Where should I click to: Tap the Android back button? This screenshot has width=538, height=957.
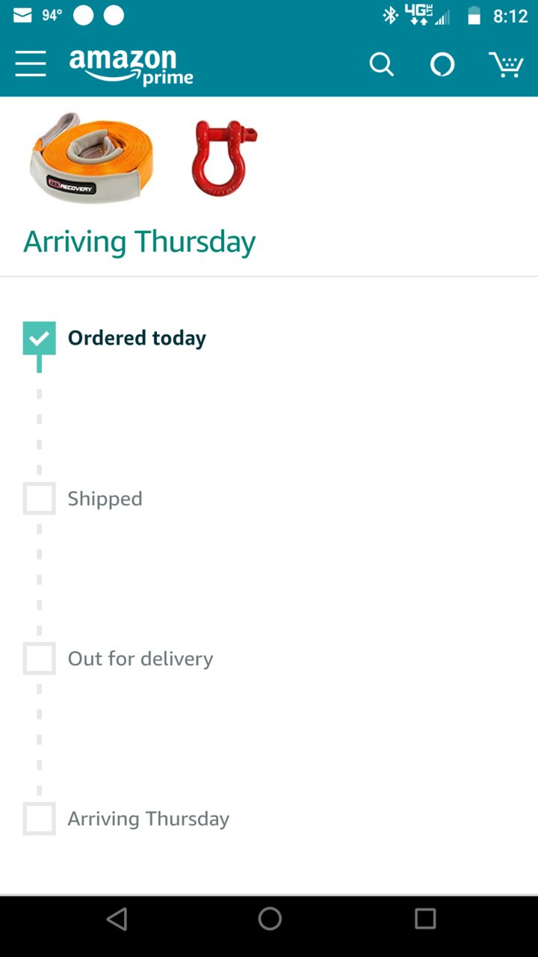(x=117, y=919)
